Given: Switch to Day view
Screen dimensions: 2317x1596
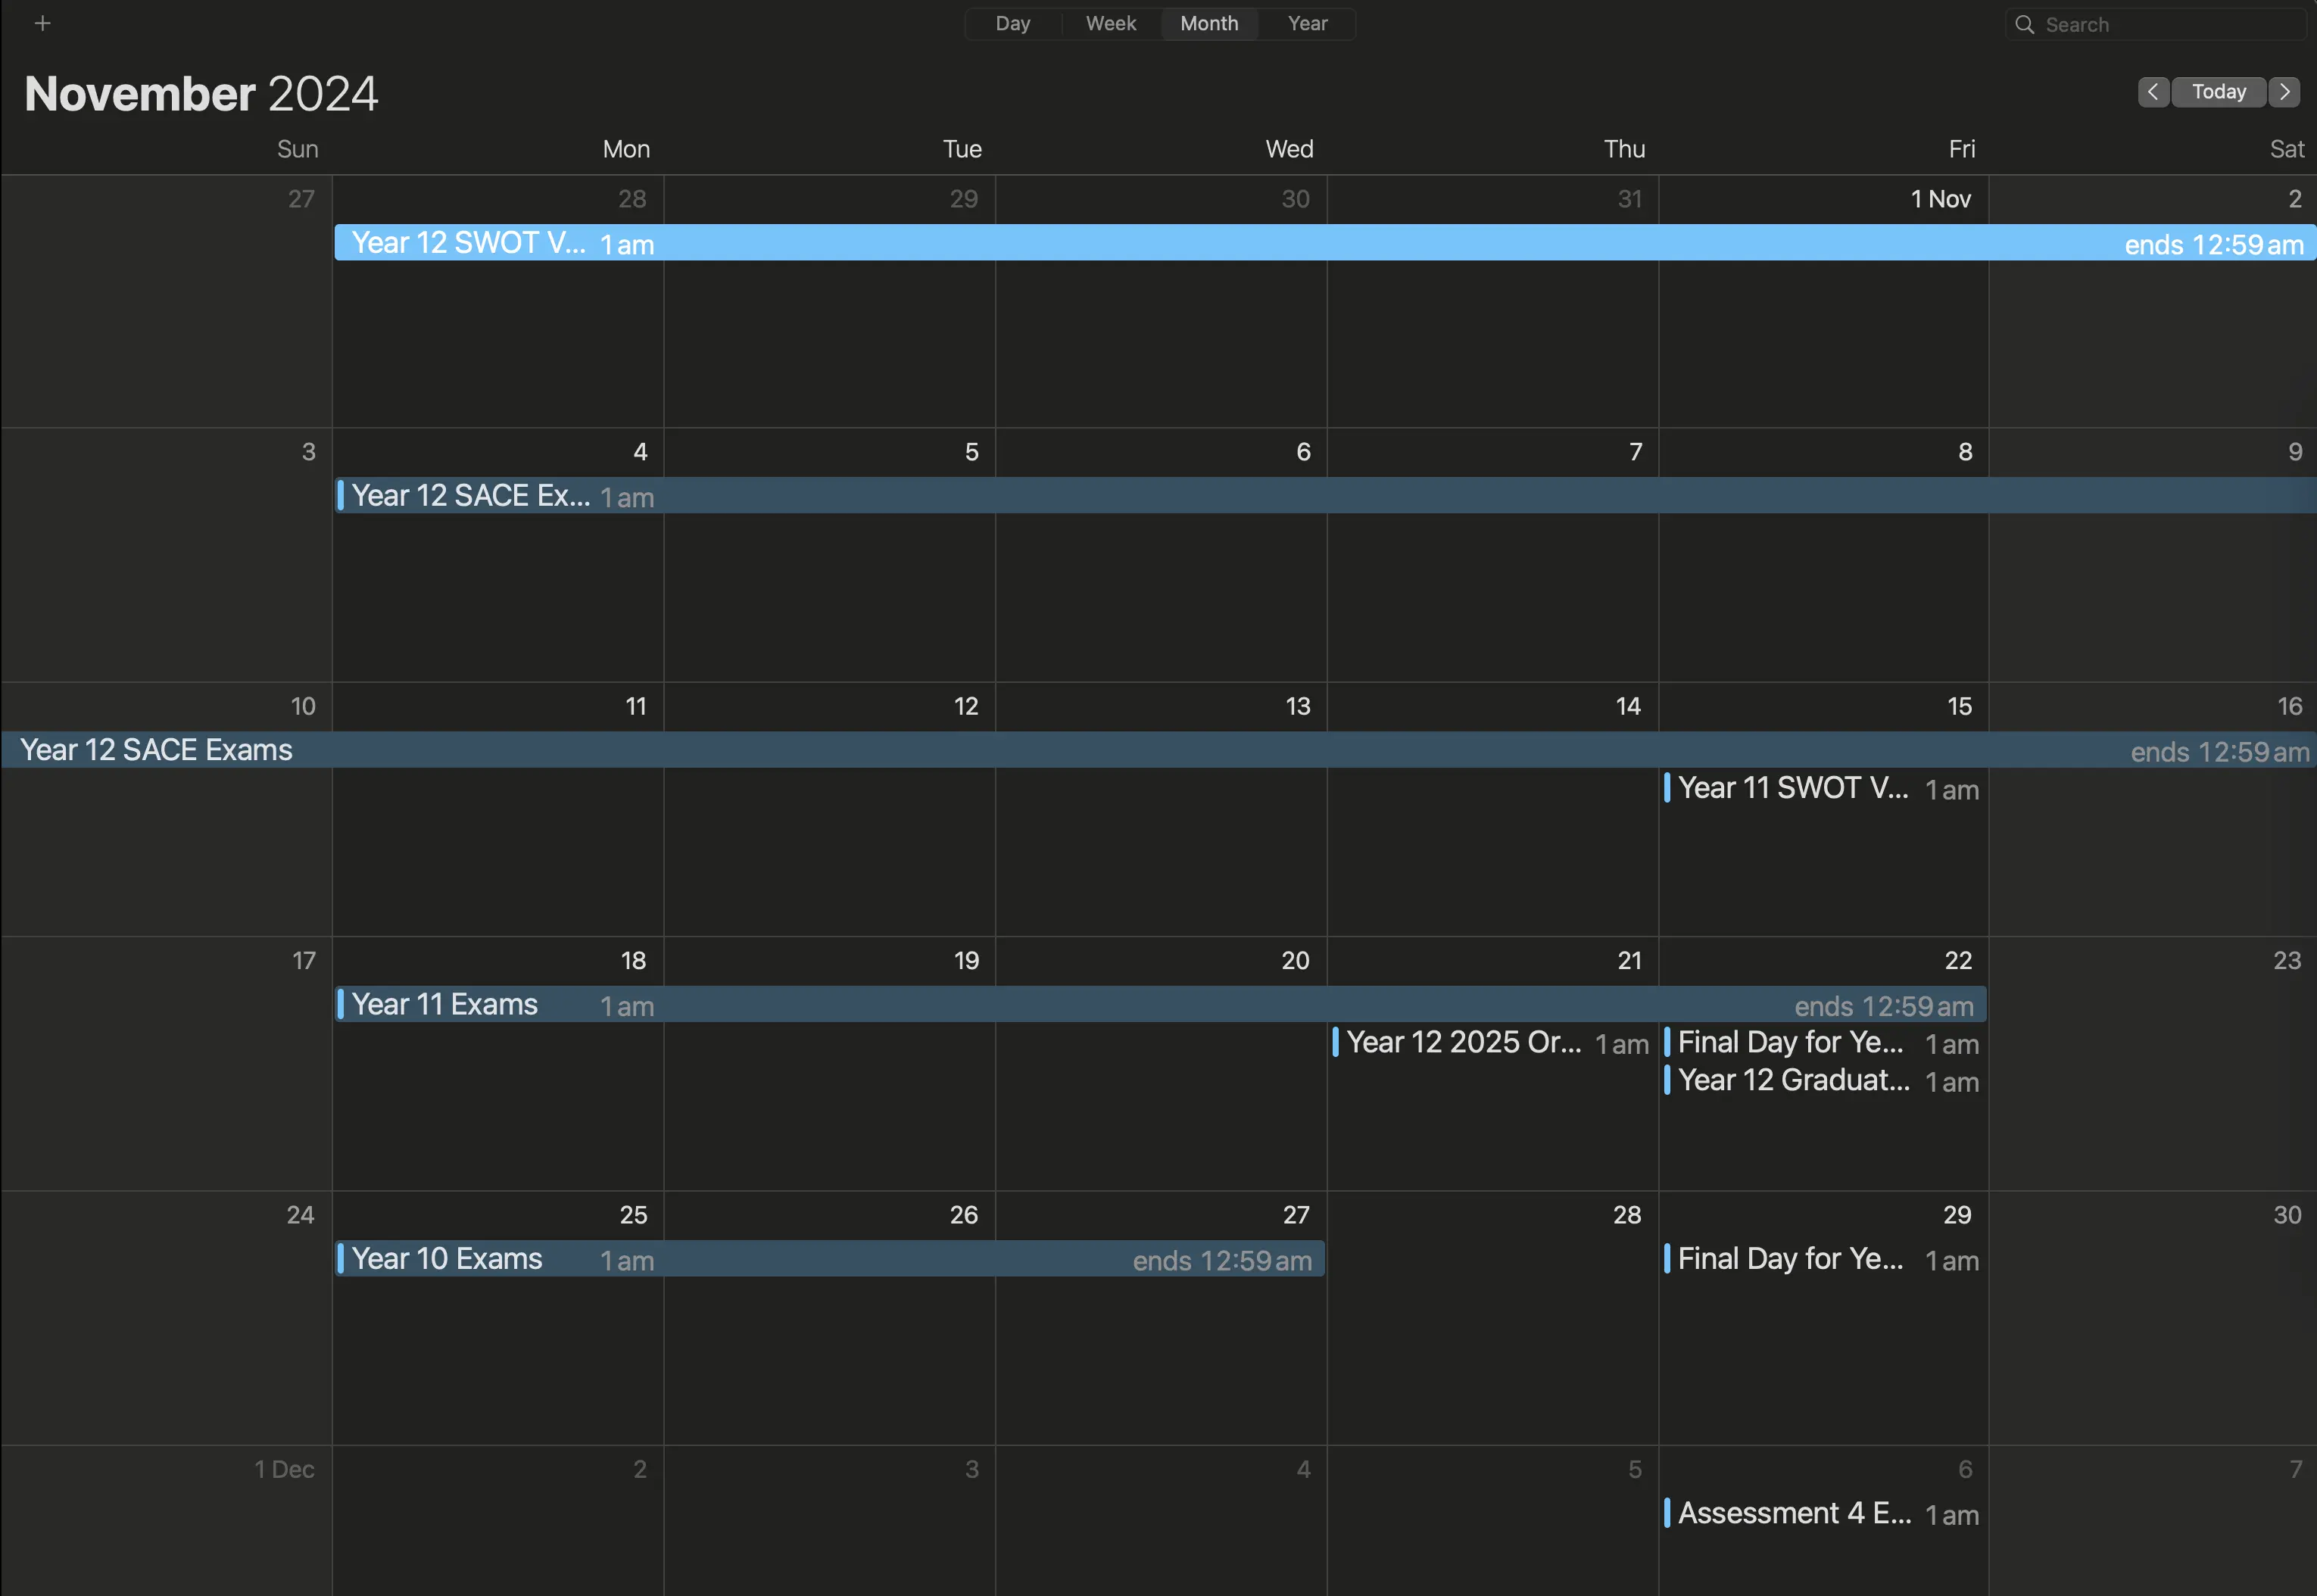Looking at the screenshot, I should tap(1012, 23).
